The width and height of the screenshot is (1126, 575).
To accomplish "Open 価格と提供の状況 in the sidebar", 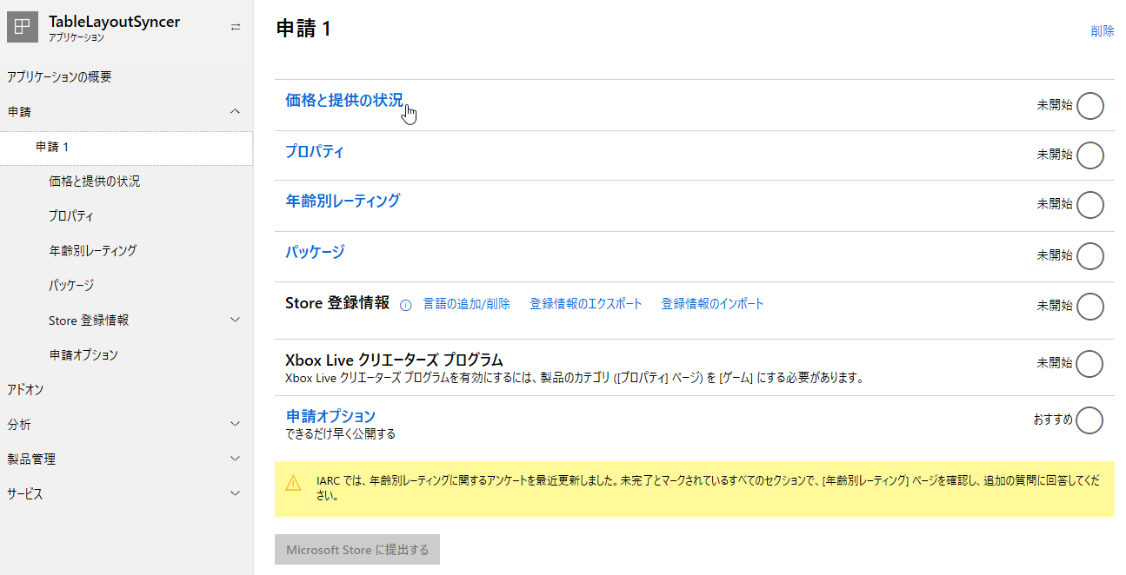I will click(x=95, y=182).
